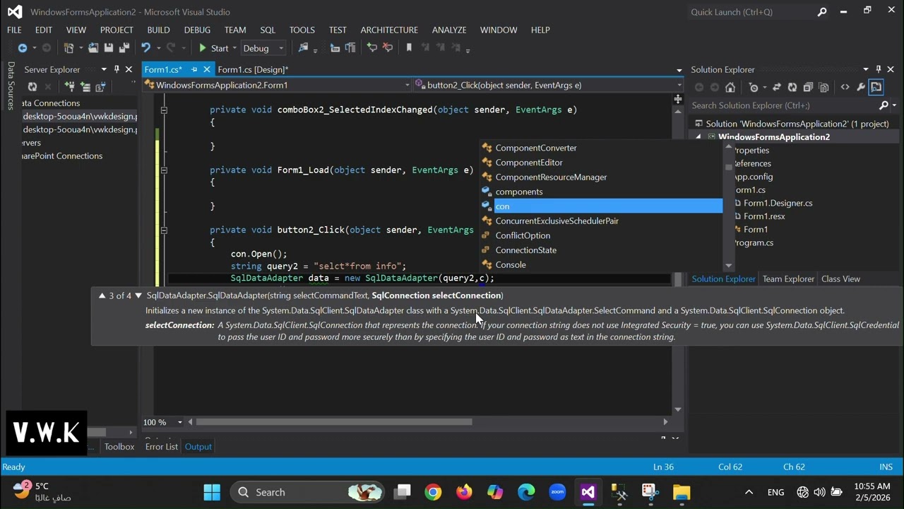The height and width of the screenshot is (509, 904).
Task: Toggle bookmark with the bookmark icon
Action: (x=409, y=48)
